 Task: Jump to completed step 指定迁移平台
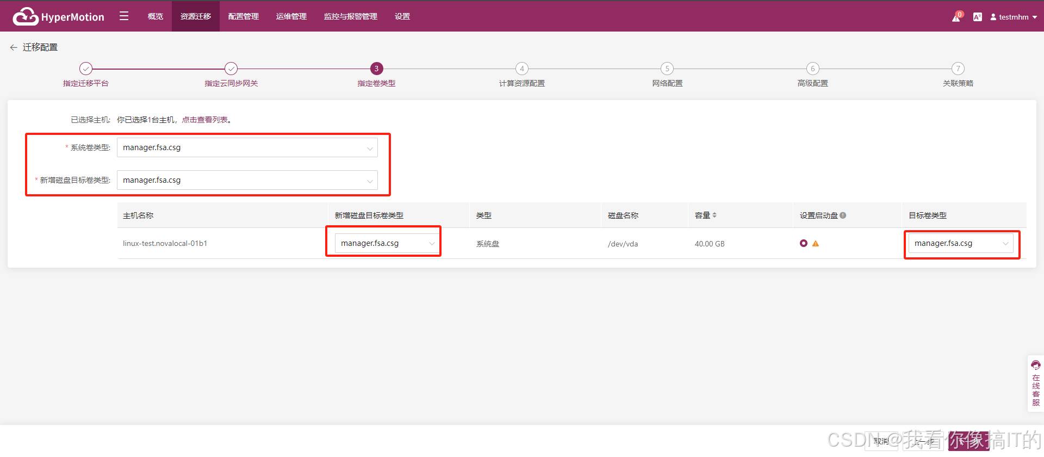86,69
